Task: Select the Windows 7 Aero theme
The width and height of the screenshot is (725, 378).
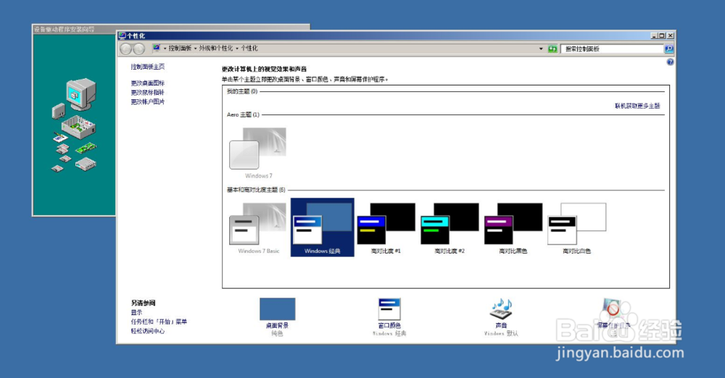Action: pos(259,153)
